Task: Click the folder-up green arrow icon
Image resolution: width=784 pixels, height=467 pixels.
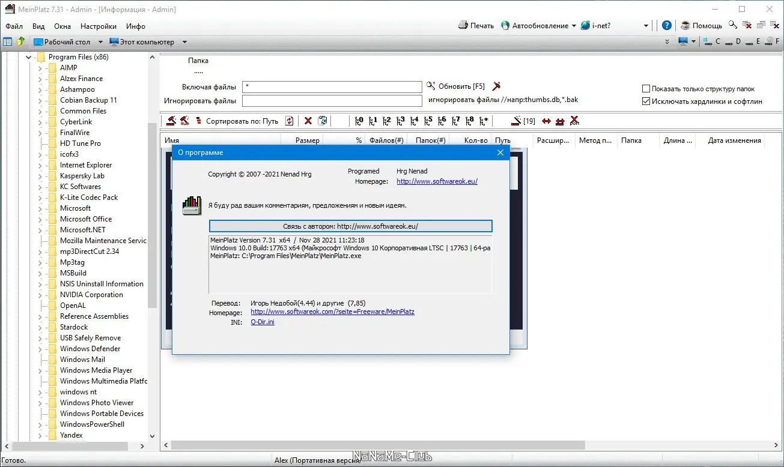Action: click(21, 42)
